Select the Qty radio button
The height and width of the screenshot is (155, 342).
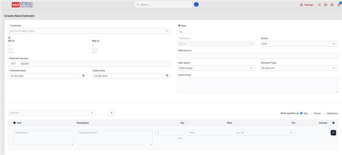tap(301, 113)
